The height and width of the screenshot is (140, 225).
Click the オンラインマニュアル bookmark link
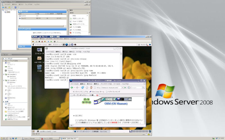(x=80, y=92)
